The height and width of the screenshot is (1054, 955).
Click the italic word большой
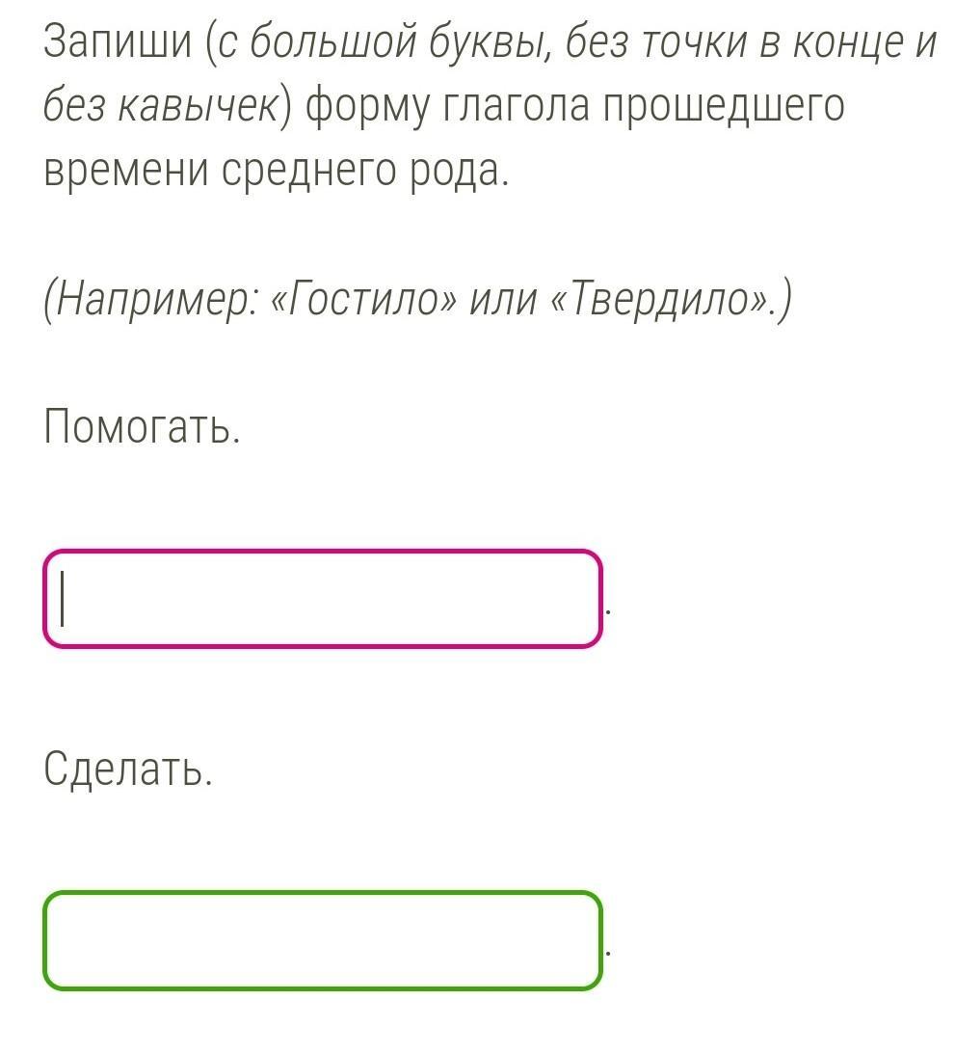(x=334, y=42)
